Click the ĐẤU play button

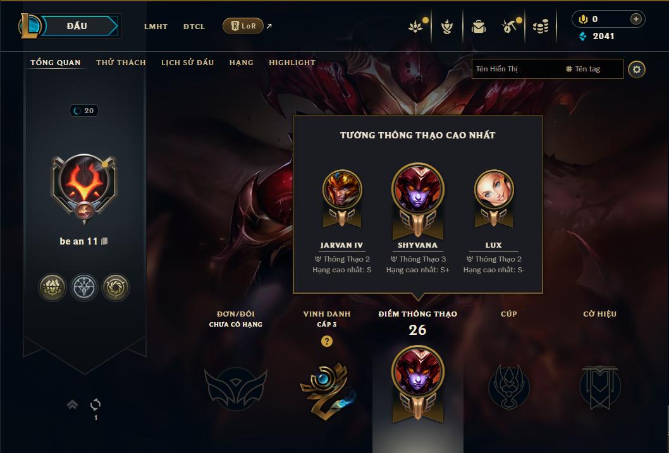coord(77,26)
